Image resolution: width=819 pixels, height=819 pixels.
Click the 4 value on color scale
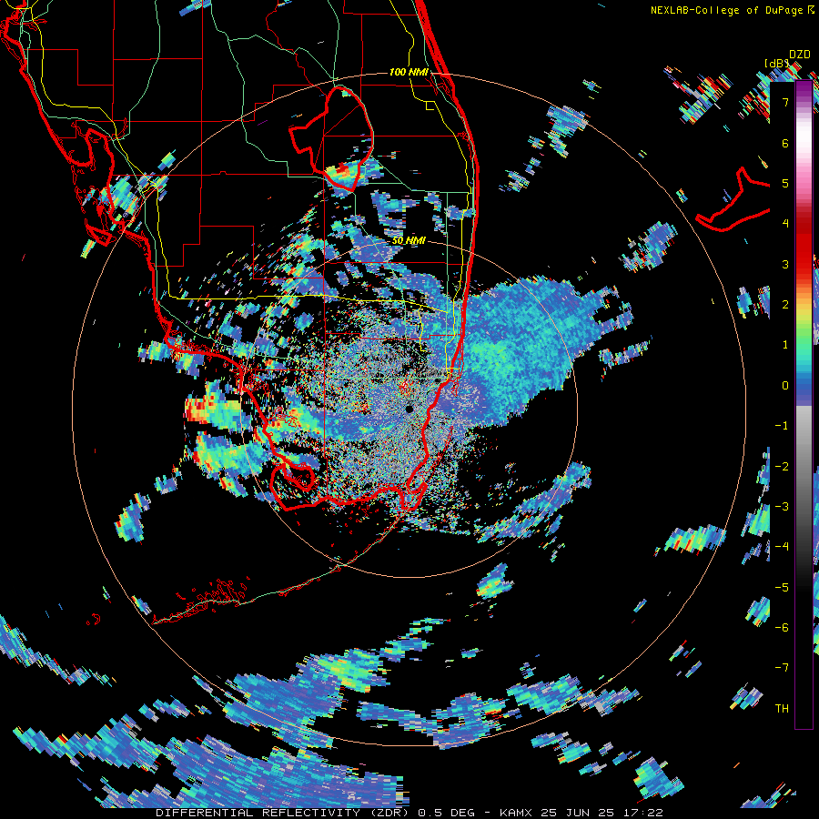pos(785,224)
